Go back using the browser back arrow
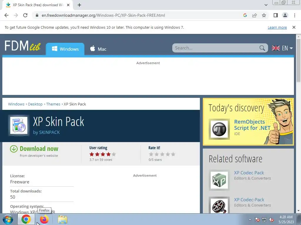The width and height of the screenshot is (301, 225). coord(6,15)
